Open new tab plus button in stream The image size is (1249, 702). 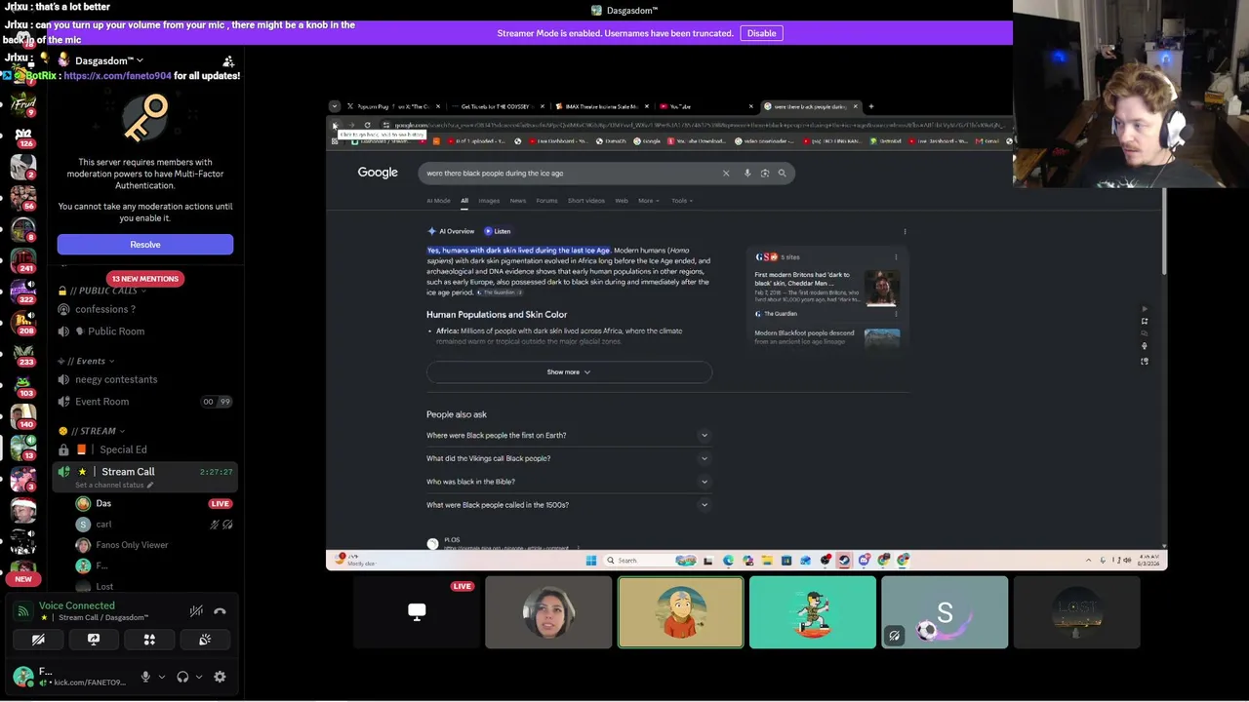871,106
